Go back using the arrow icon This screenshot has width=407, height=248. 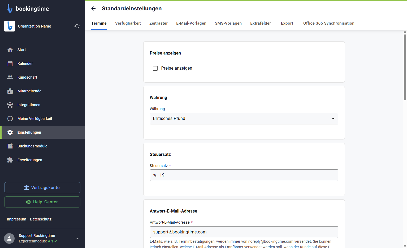(93, 8)
